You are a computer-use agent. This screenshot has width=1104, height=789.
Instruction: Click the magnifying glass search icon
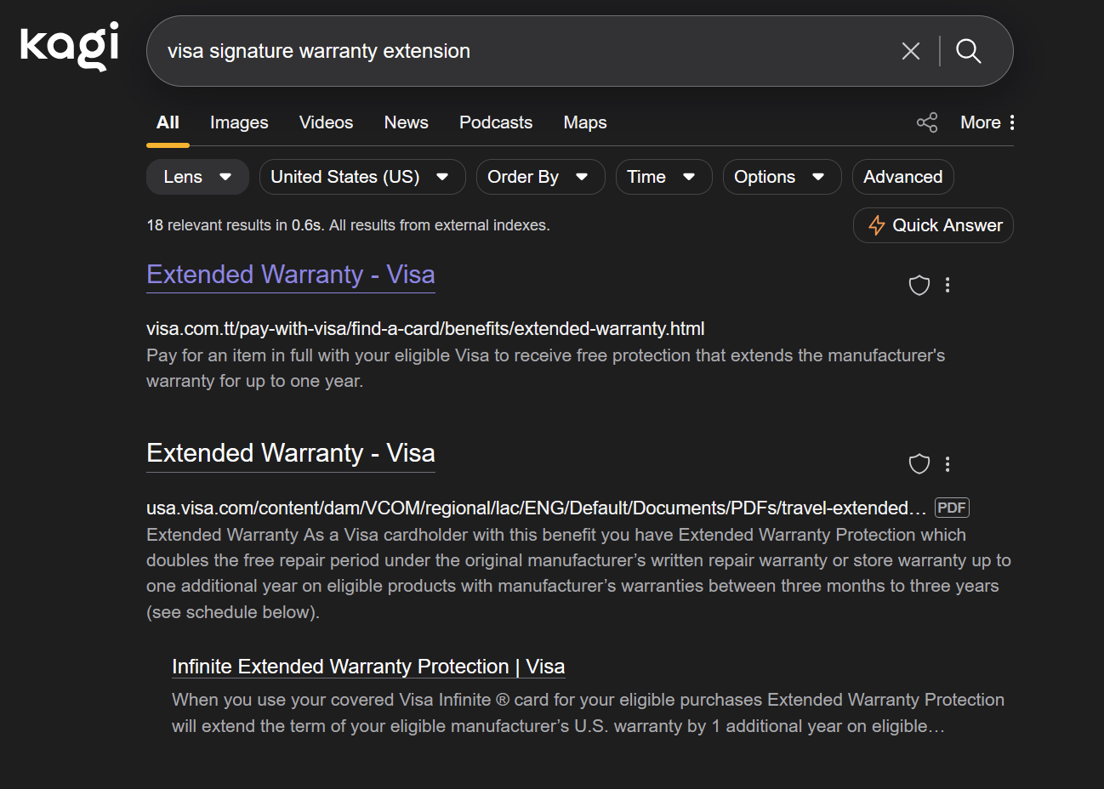pos(968,51)
